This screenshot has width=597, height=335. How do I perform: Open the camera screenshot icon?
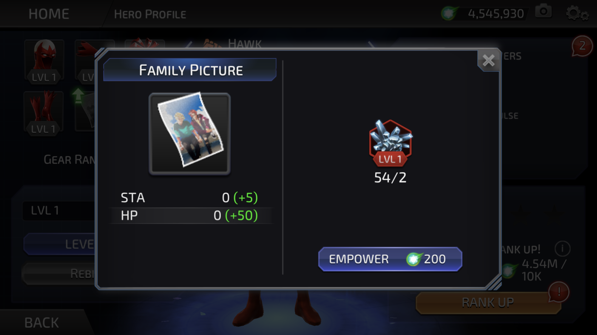point(543,12)
